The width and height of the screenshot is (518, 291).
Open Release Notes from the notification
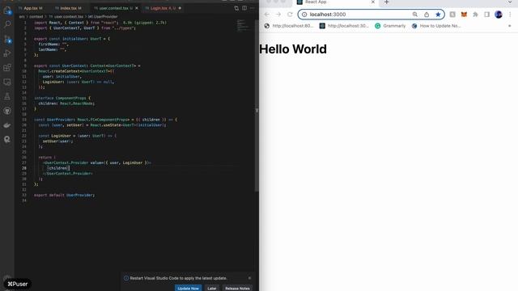pyautogui.click(x=237, y=289)
